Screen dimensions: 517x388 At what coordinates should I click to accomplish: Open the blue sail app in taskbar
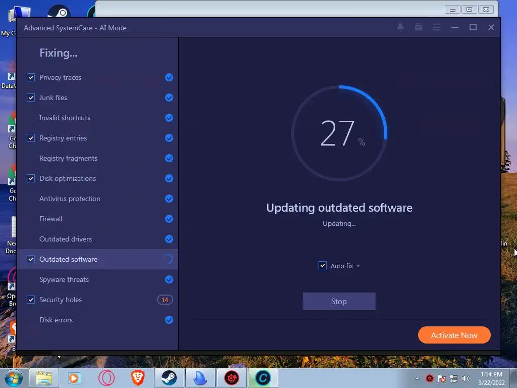[200, 378]
